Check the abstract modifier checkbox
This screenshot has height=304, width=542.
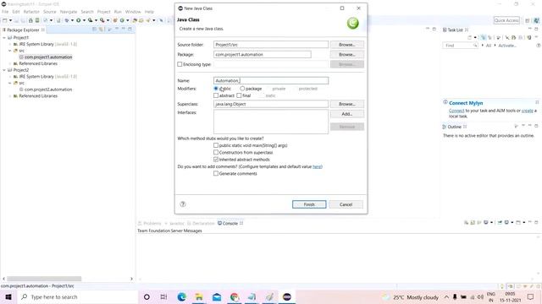(216, 95)
